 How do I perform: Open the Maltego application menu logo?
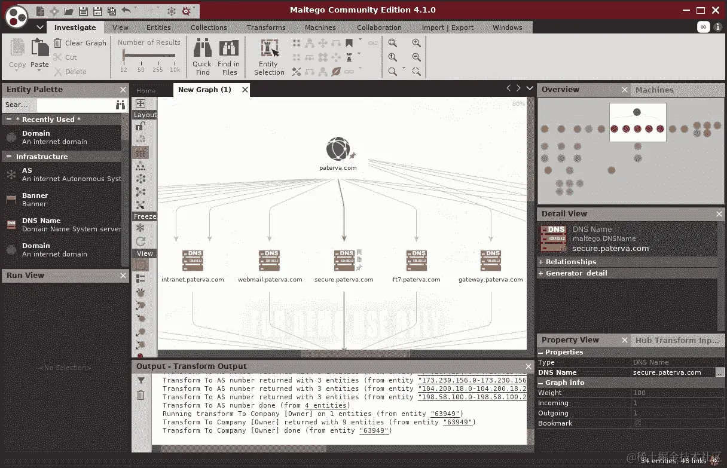pos(17,16)
